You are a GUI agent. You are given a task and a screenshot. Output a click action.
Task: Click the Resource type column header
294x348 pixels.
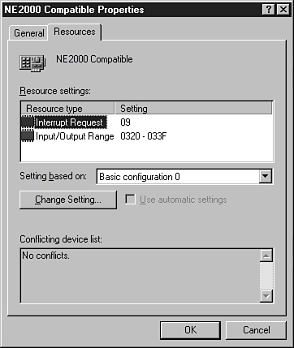(x=67, y=109)
